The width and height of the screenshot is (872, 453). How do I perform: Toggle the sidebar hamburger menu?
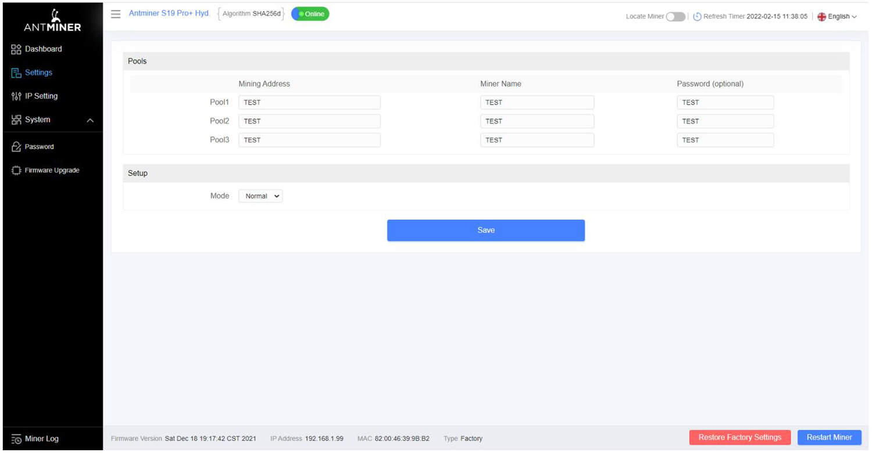pyautogui.click(x=116, y=14)
